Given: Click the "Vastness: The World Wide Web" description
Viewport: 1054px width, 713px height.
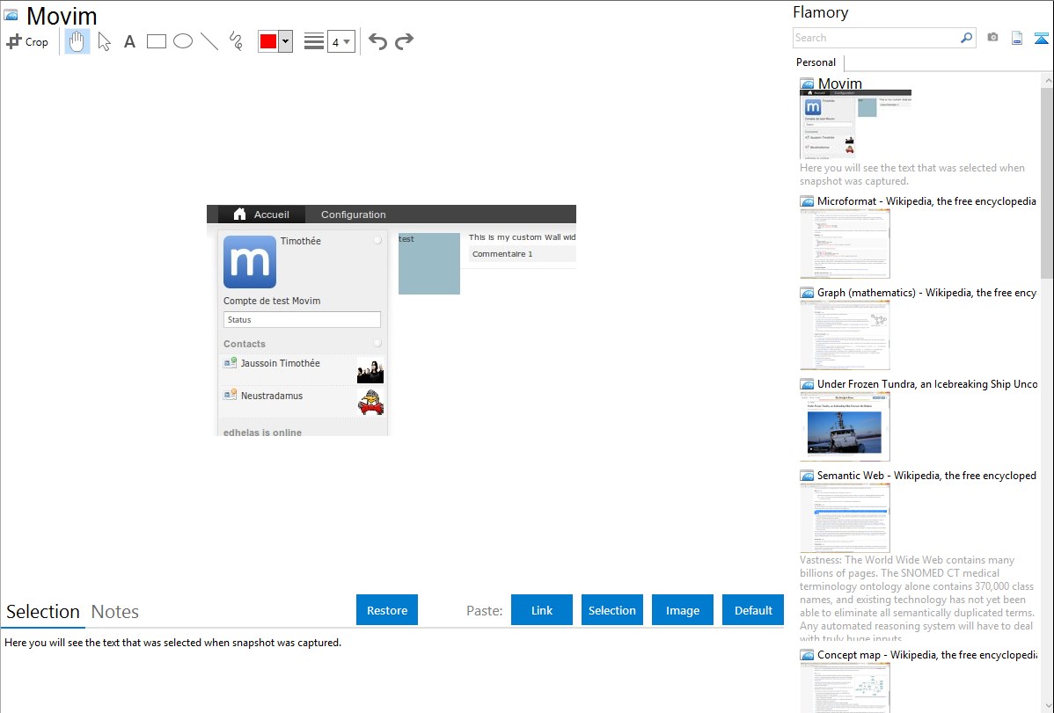Looking at the screenshot, I should pyautogui.click(x=918, y=599).
